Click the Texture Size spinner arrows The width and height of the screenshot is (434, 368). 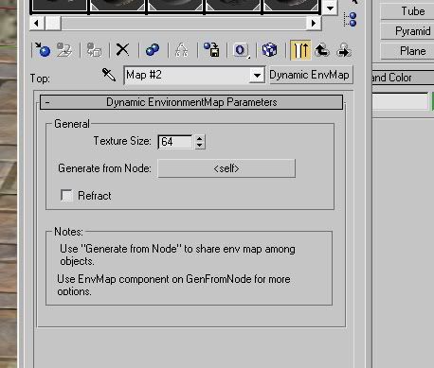pyautogui.click(x=200, y=142)
